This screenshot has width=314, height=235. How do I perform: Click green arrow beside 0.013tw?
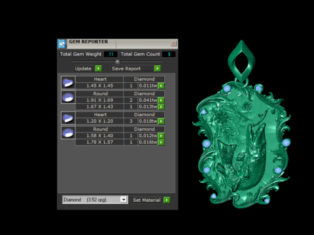161,107
